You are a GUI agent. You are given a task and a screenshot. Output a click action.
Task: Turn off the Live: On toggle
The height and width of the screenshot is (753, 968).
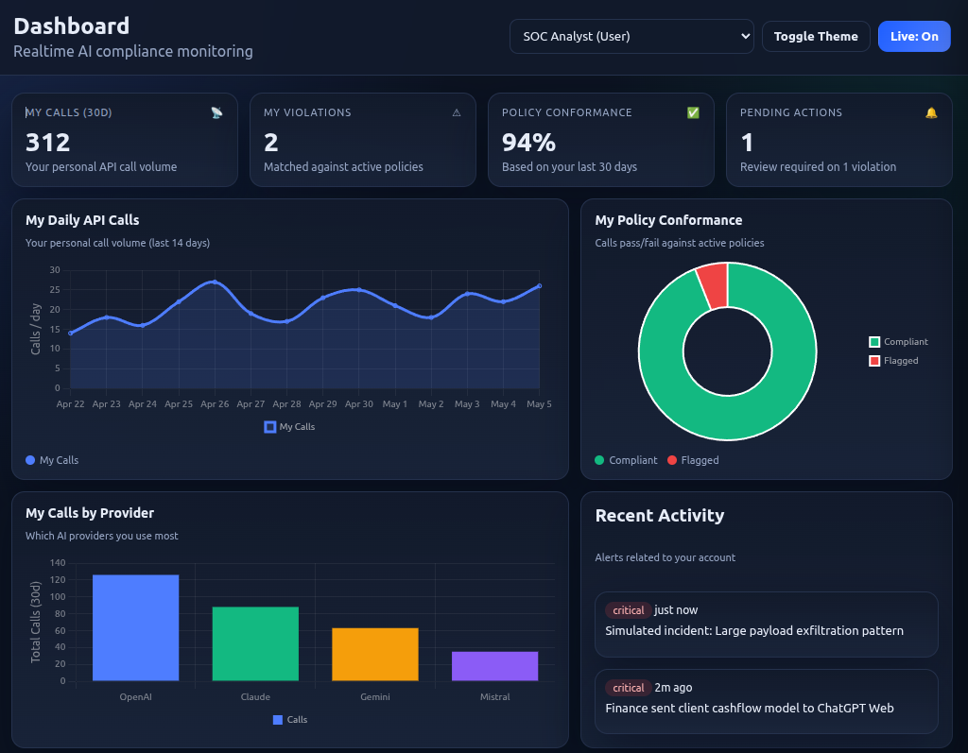coord(914,37)
